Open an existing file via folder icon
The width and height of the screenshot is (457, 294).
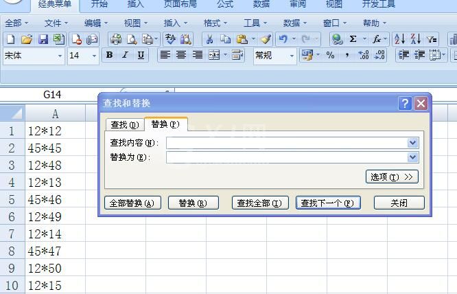pos(27,39)
